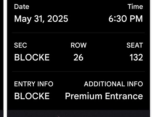This screenshot has width=157, height=117.
Task: Click the divider line below the date
Action: (x=78, y=33)
